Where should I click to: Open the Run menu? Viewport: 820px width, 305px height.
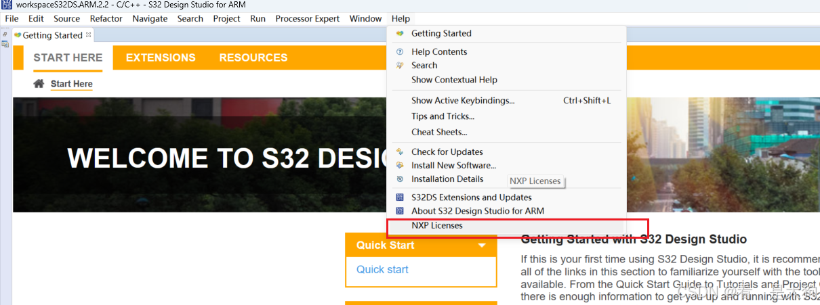(x=258, y=18)
